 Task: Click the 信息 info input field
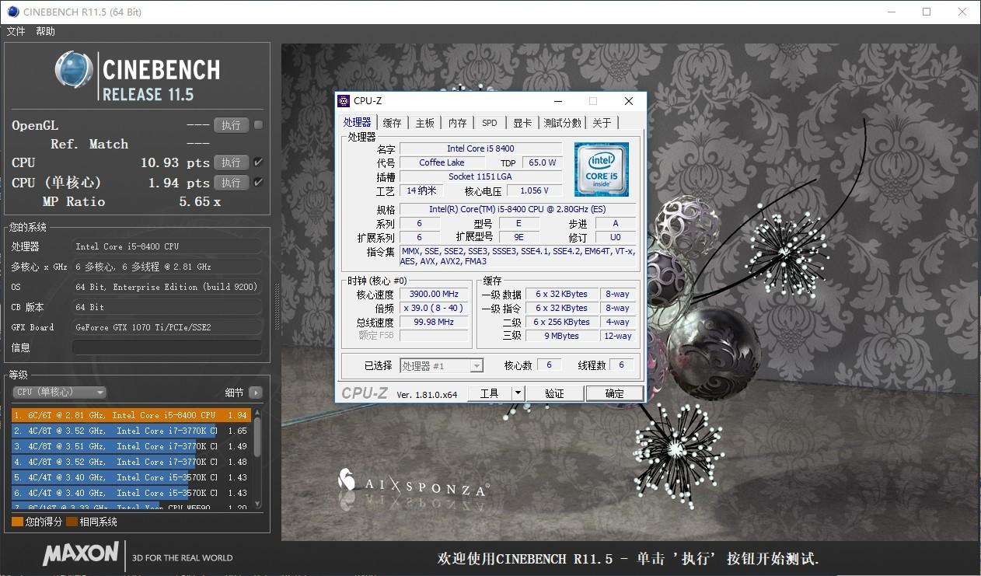tap(167, 347)
